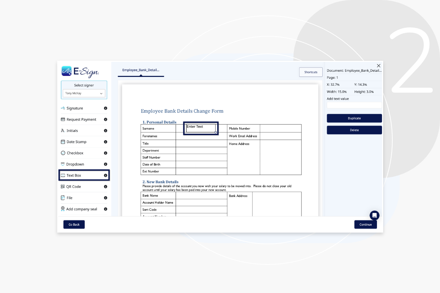Click the Ext Number cell
440x293 pixels.
pos(158,171)
